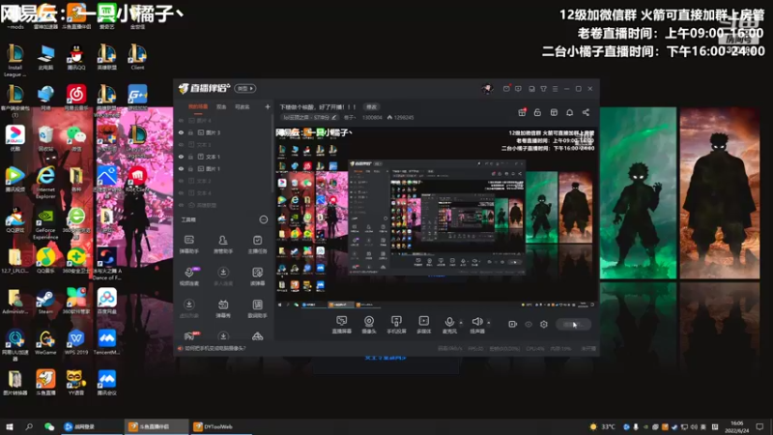Toggle the lock on 文本1 layer
Image resolution: width=773 pixels, height=435 pixels.
tap(190, 157)
